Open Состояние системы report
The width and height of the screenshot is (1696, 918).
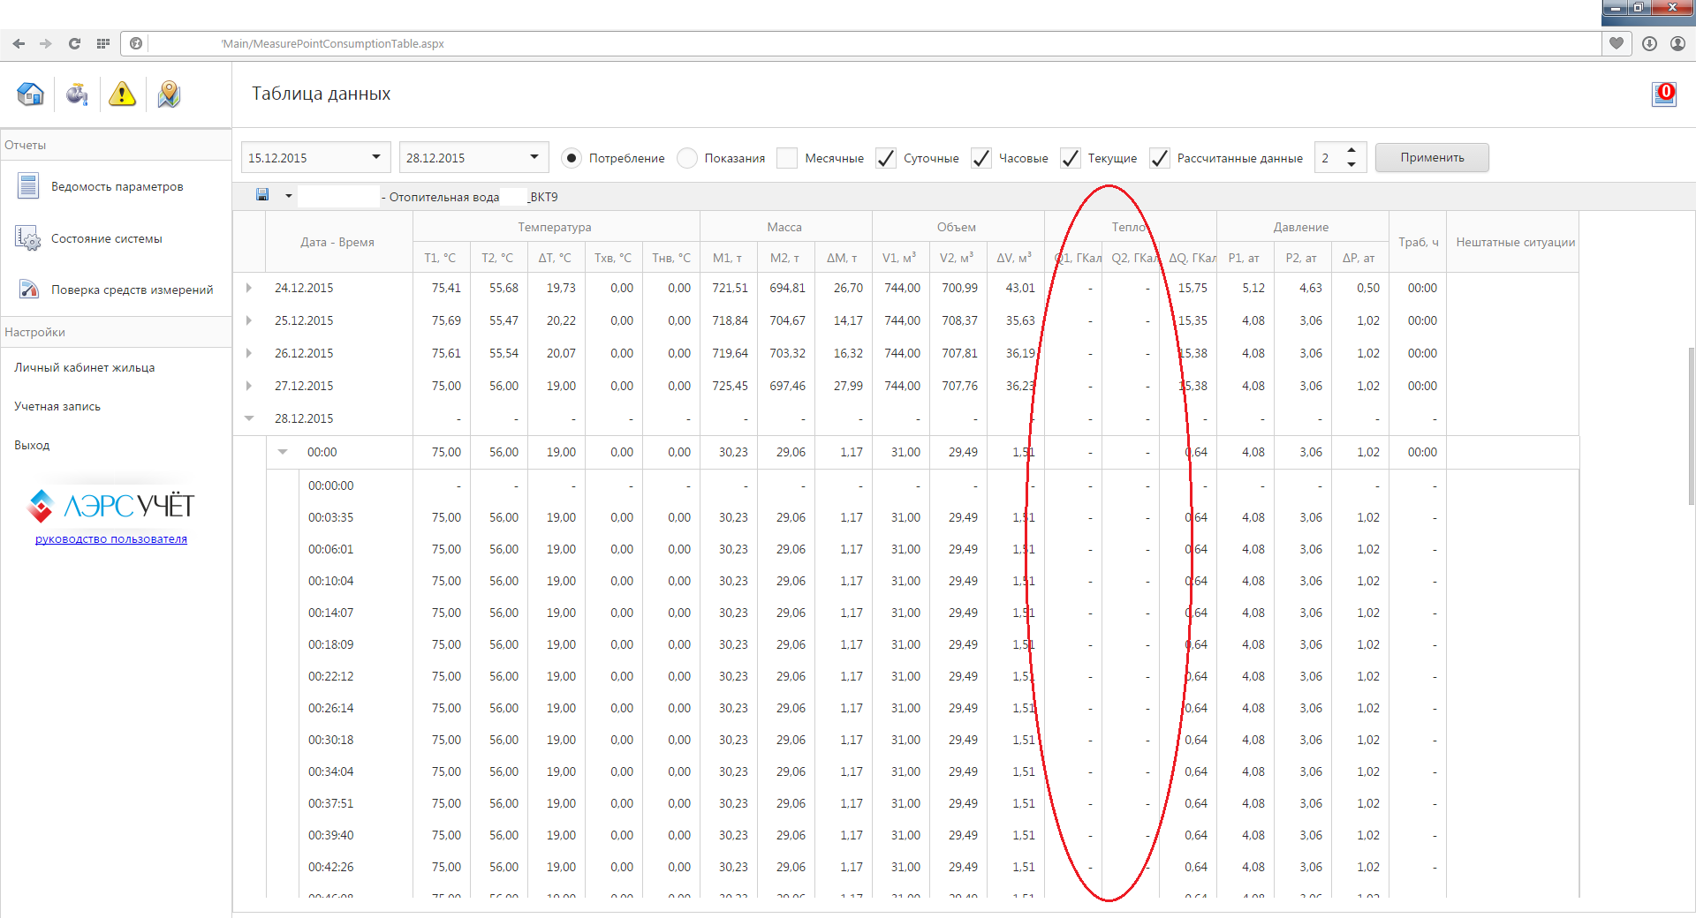(x=107, y=238)
